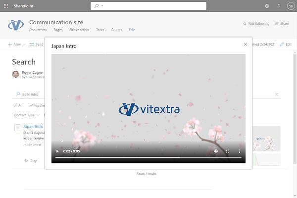
Task: Click the About 1 results text
Action: pos(147,174)
